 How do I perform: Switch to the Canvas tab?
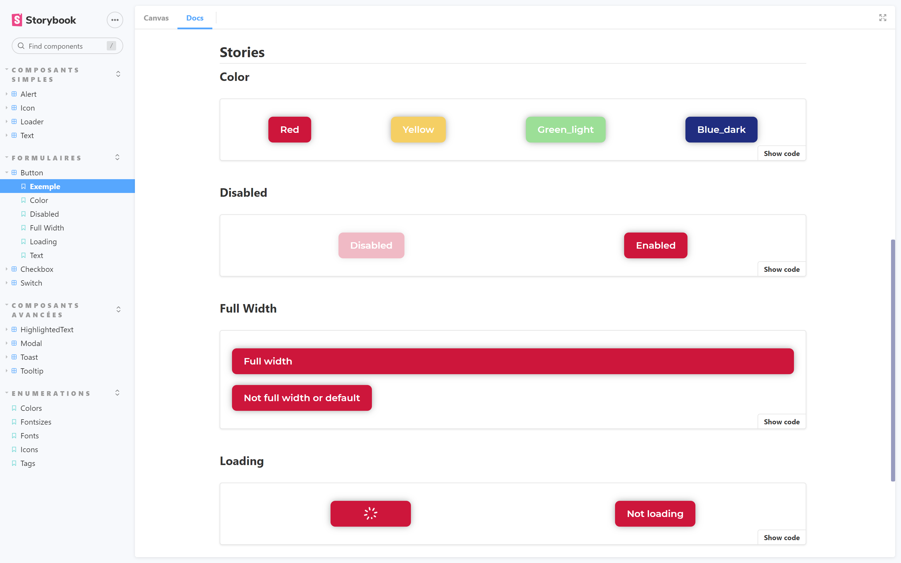156,18
